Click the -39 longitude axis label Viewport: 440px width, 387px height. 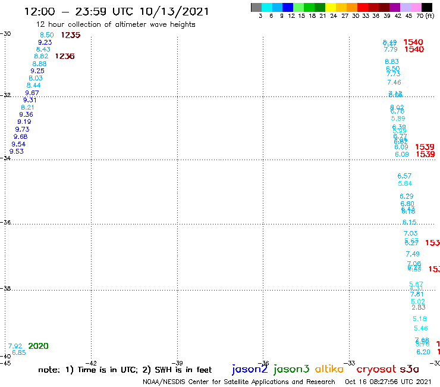pyautogui.click(x=178, y=363)
